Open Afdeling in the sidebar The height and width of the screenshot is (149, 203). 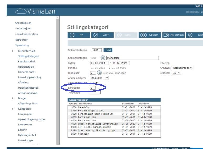pyautogui.click(x=23, y=83)
